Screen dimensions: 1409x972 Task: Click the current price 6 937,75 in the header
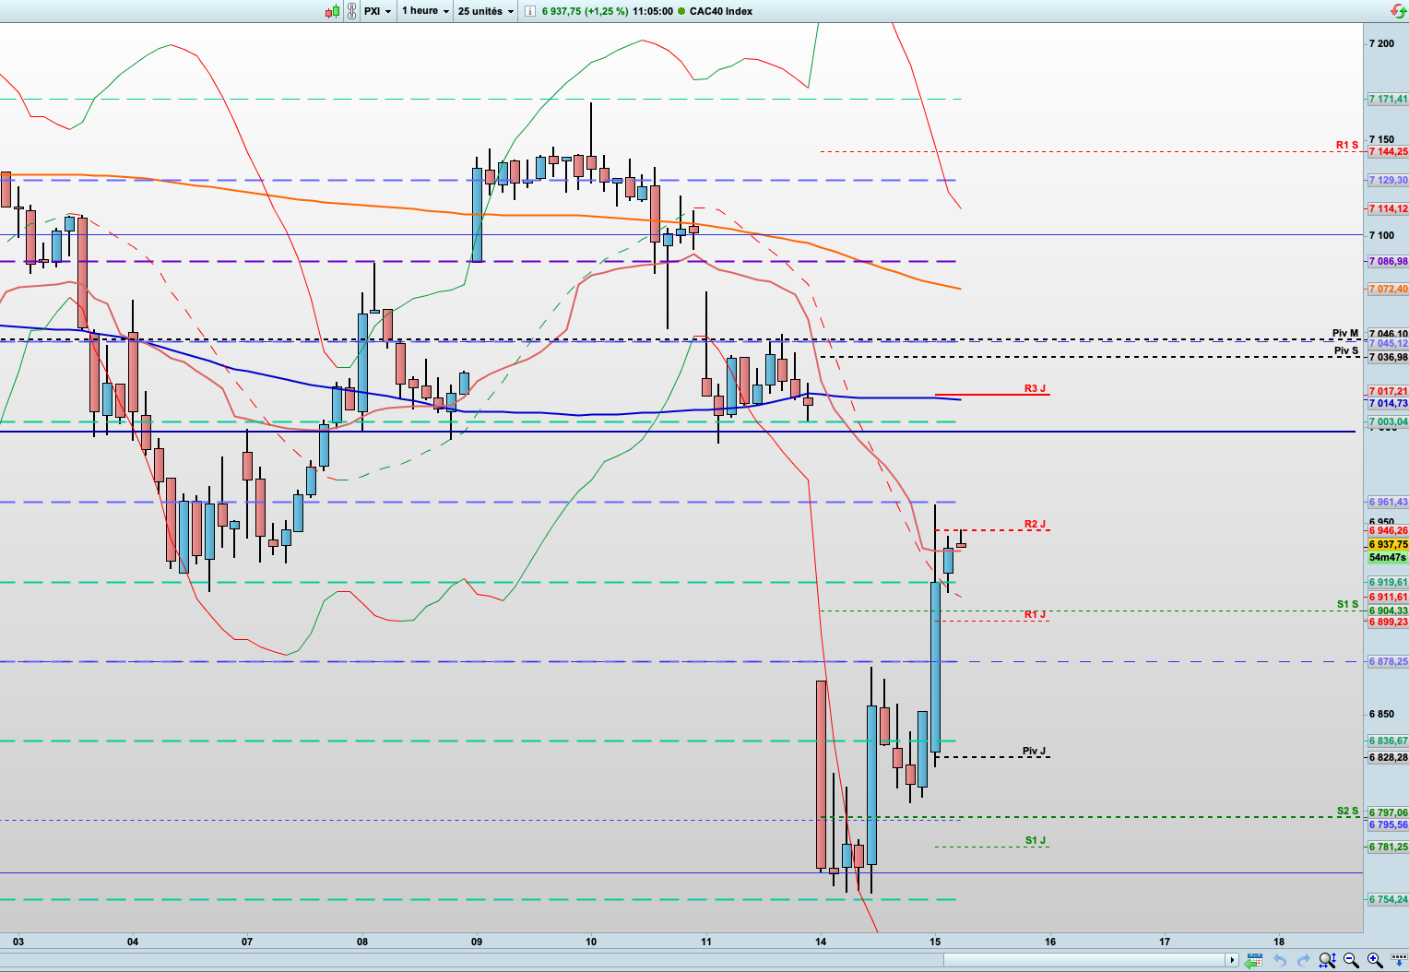tap(562, 11)
